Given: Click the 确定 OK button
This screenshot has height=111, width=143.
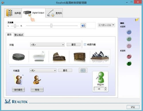Looking at the screenshot, I should pos(133,107).
